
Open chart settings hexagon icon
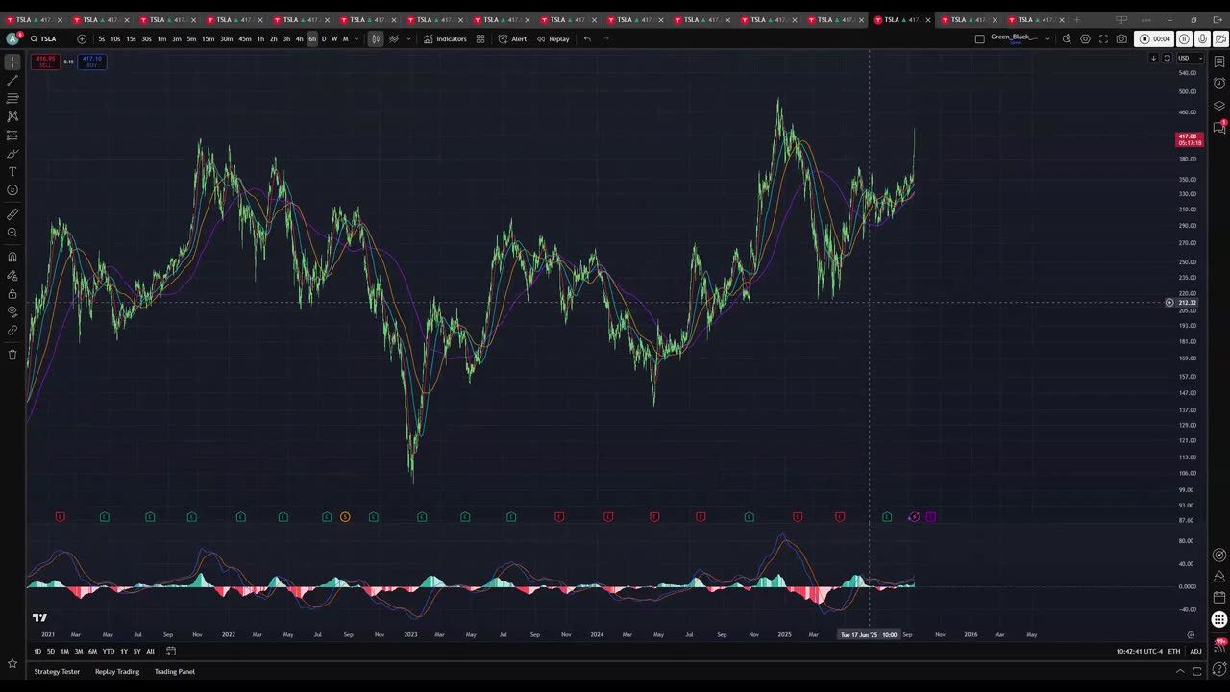click(x=1085, y=38)
